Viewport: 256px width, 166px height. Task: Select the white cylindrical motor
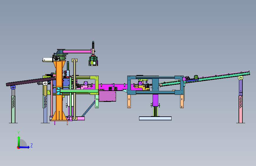click(48, 60)
